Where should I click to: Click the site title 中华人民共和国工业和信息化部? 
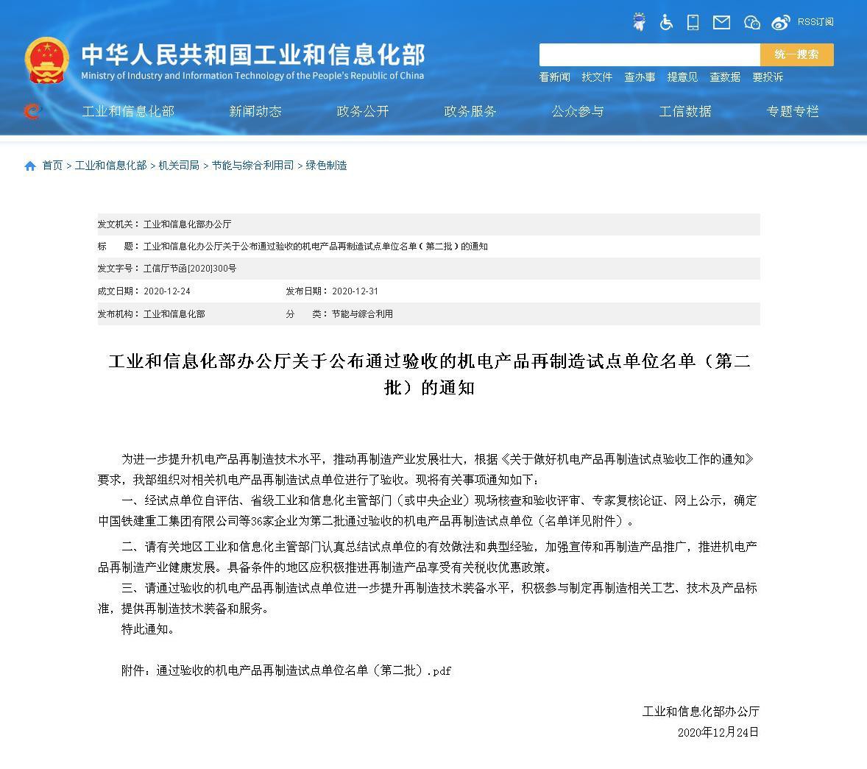253,54
